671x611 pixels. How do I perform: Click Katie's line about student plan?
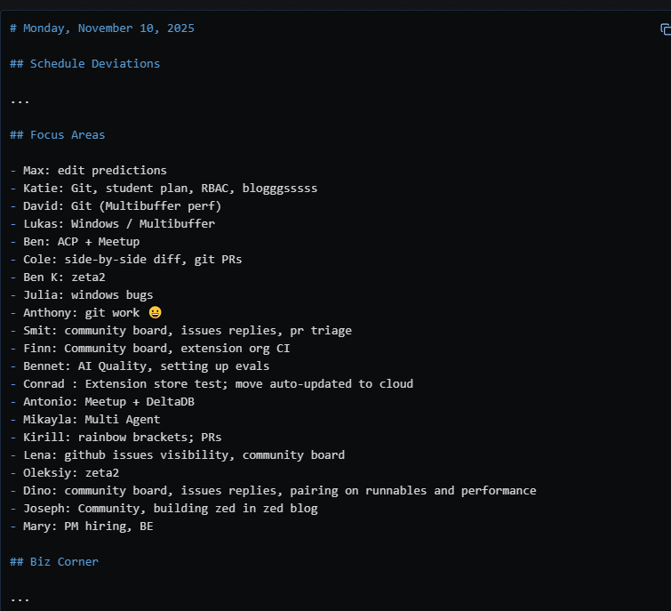click(x=164, y=189)
